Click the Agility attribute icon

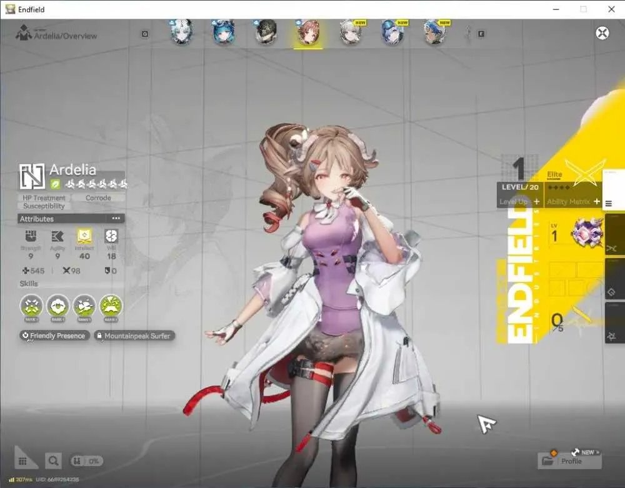[57, 236]
